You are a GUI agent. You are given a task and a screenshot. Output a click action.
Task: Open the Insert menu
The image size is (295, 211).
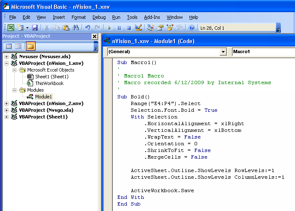[x=59, y=17]
